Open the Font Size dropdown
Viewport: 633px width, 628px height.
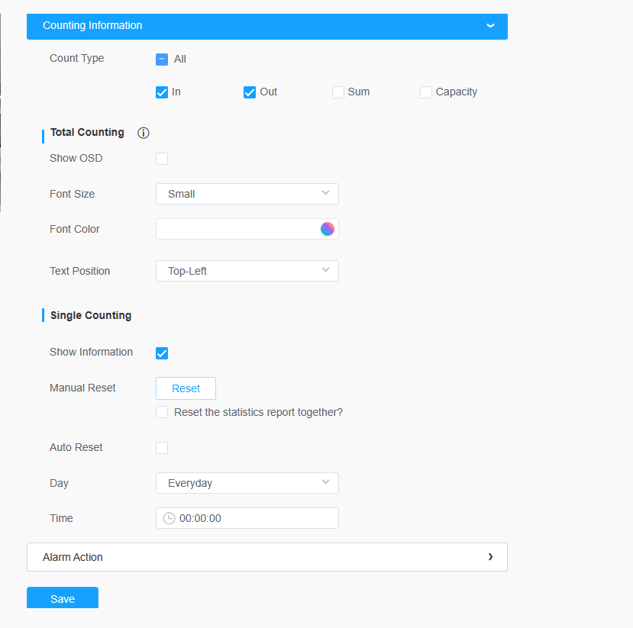pyautogui.click(x=247, y=194)
